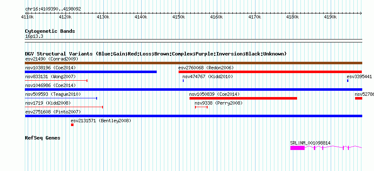The image size is (374, 171).
Task: Click the SRL|NM_001098814 gene label
Action: (x=310, y=143)
